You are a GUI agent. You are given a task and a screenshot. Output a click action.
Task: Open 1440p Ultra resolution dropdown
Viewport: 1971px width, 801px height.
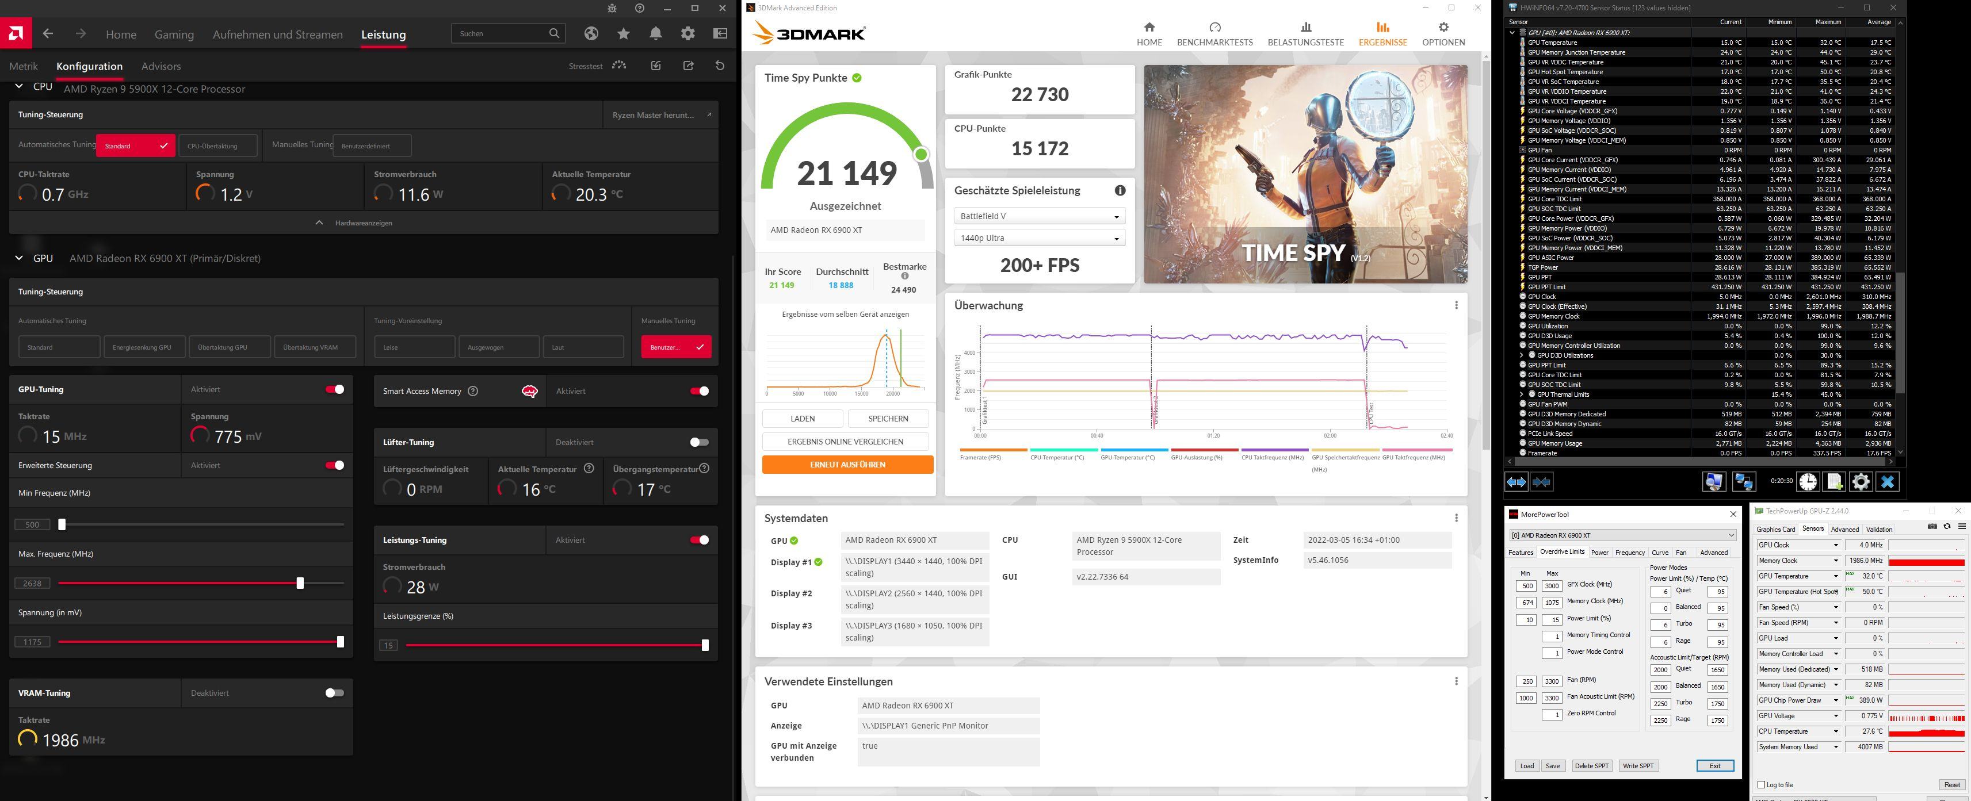click(1039, 238)
